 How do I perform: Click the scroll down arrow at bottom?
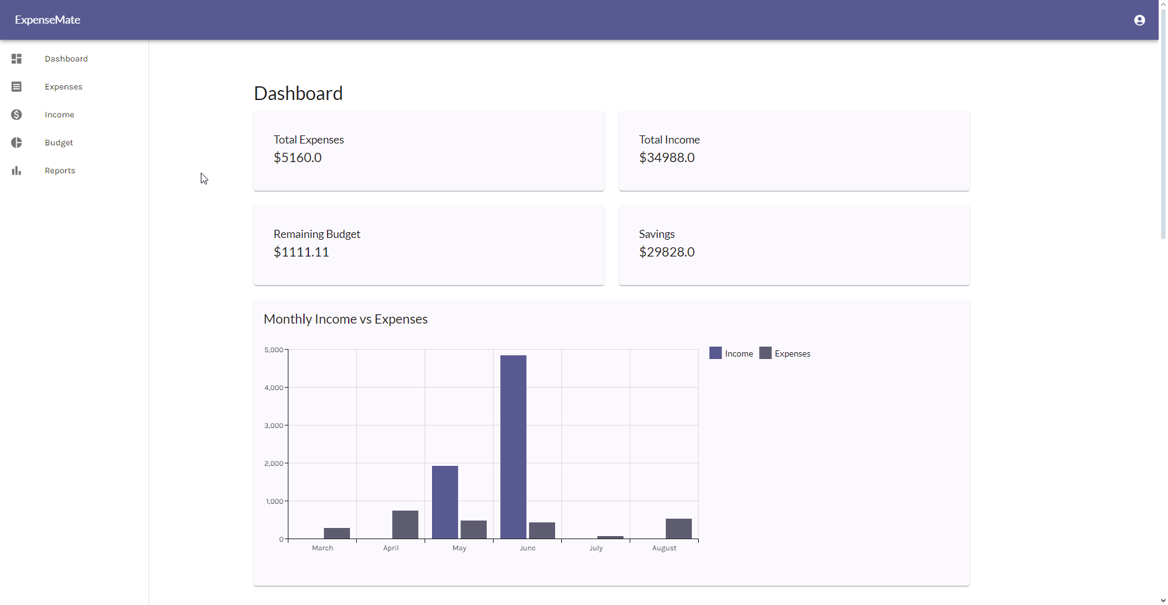point(1163,601)
